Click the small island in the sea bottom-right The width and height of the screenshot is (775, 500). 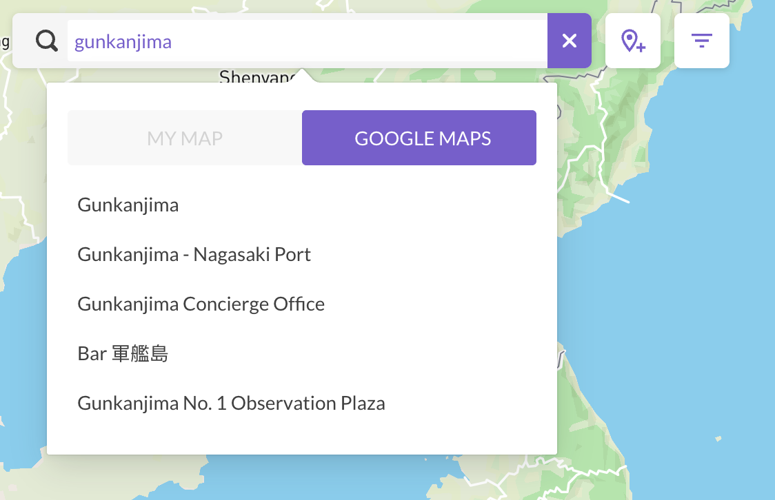[718, 439]
